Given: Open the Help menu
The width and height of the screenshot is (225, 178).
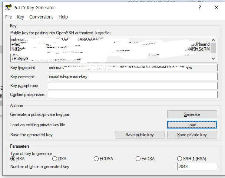Looking at the screenshot, I should [x=63, y=17].
